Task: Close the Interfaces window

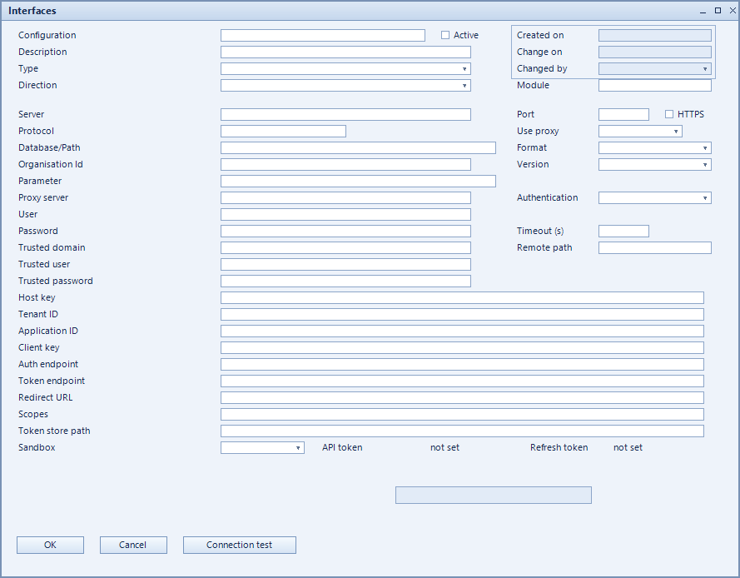Action: click(x=733, y=10)
